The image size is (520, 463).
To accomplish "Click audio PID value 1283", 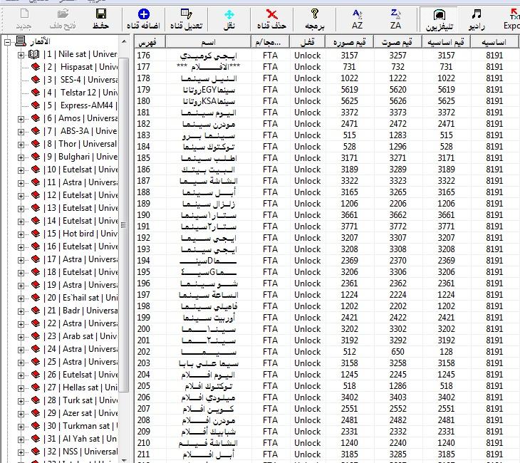I will [397, 135].
